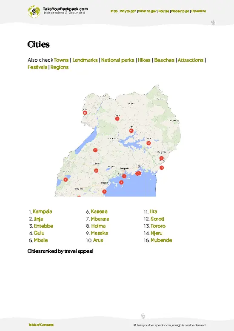Image resolution: width=234 pixels, height=331 pixels.
Task: Open the Masaka city link in list
Action: click(x=100, y=233)
